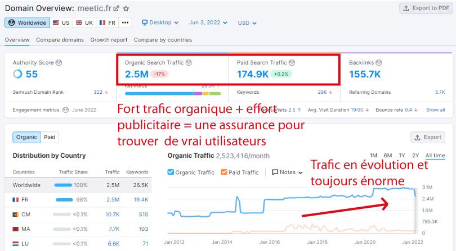Click the Organic Search Traffic info icon
Screen dimensions: 456x251
tap(189, 62)
